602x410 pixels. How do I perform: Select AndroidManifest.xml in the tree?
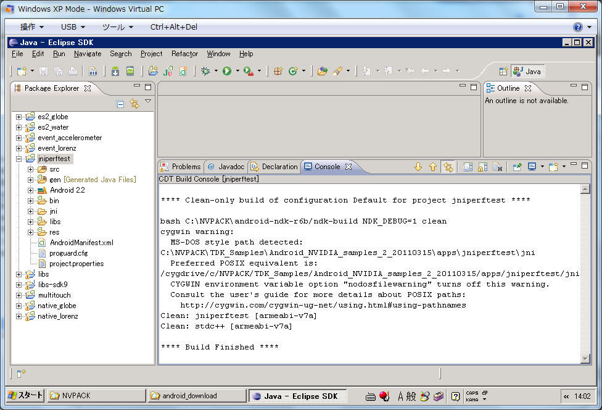click(81, 243)
